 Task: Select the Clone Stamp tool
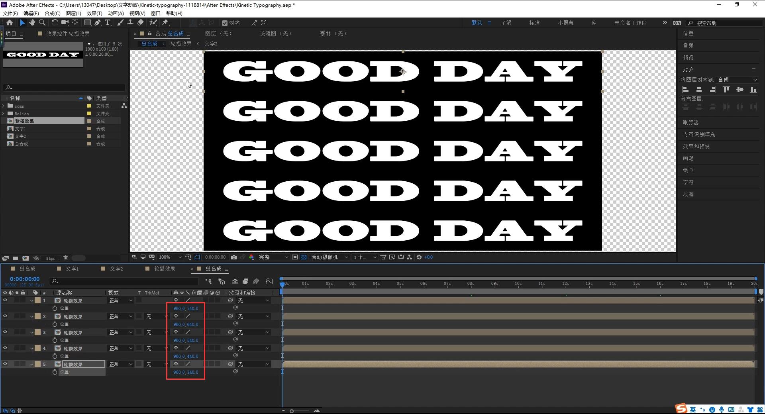pyautogui.click(x=130, y=23)
